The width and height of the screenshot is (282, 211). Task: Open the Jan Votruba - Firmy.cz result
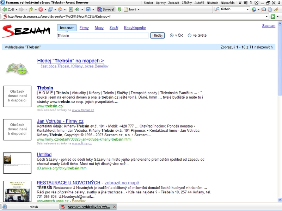(x=60, y=121)
